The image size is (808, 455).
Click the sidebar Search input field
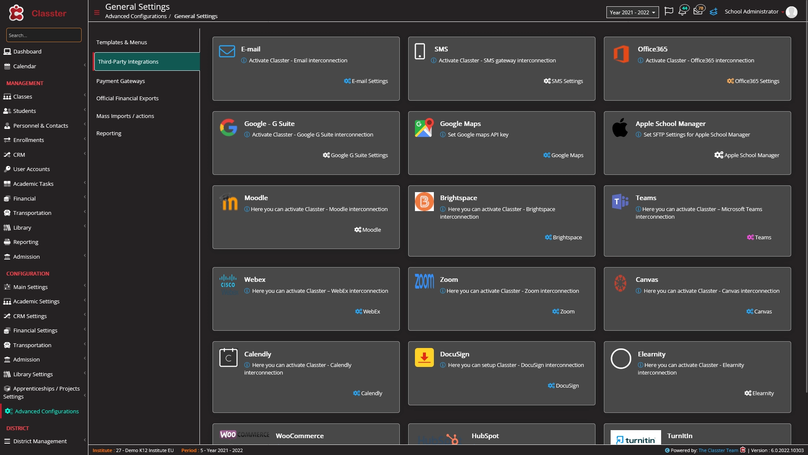(44, 35)
